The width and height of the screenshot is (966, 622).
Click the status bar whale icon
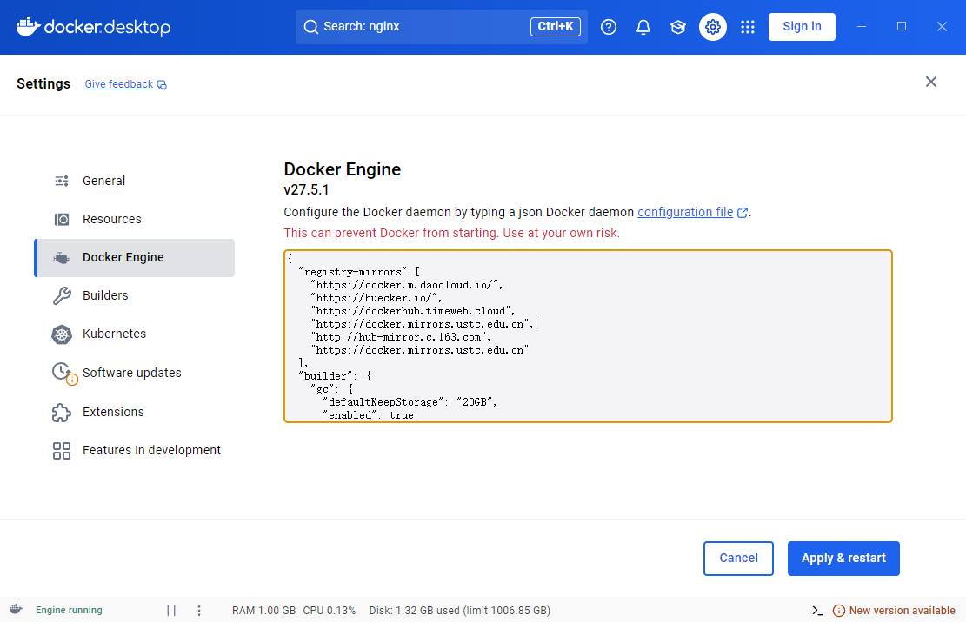tap(17, 610)
